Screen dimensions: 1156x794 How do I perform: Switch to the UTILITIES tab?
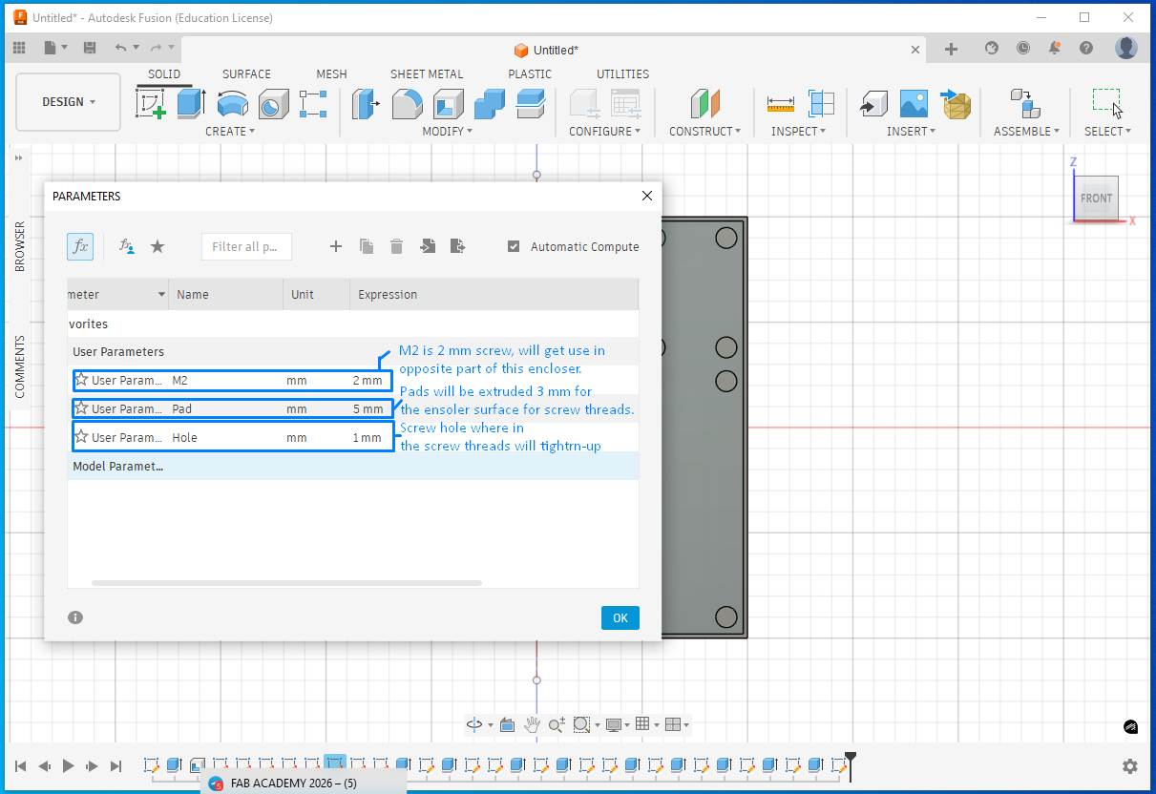coord(622,73)
